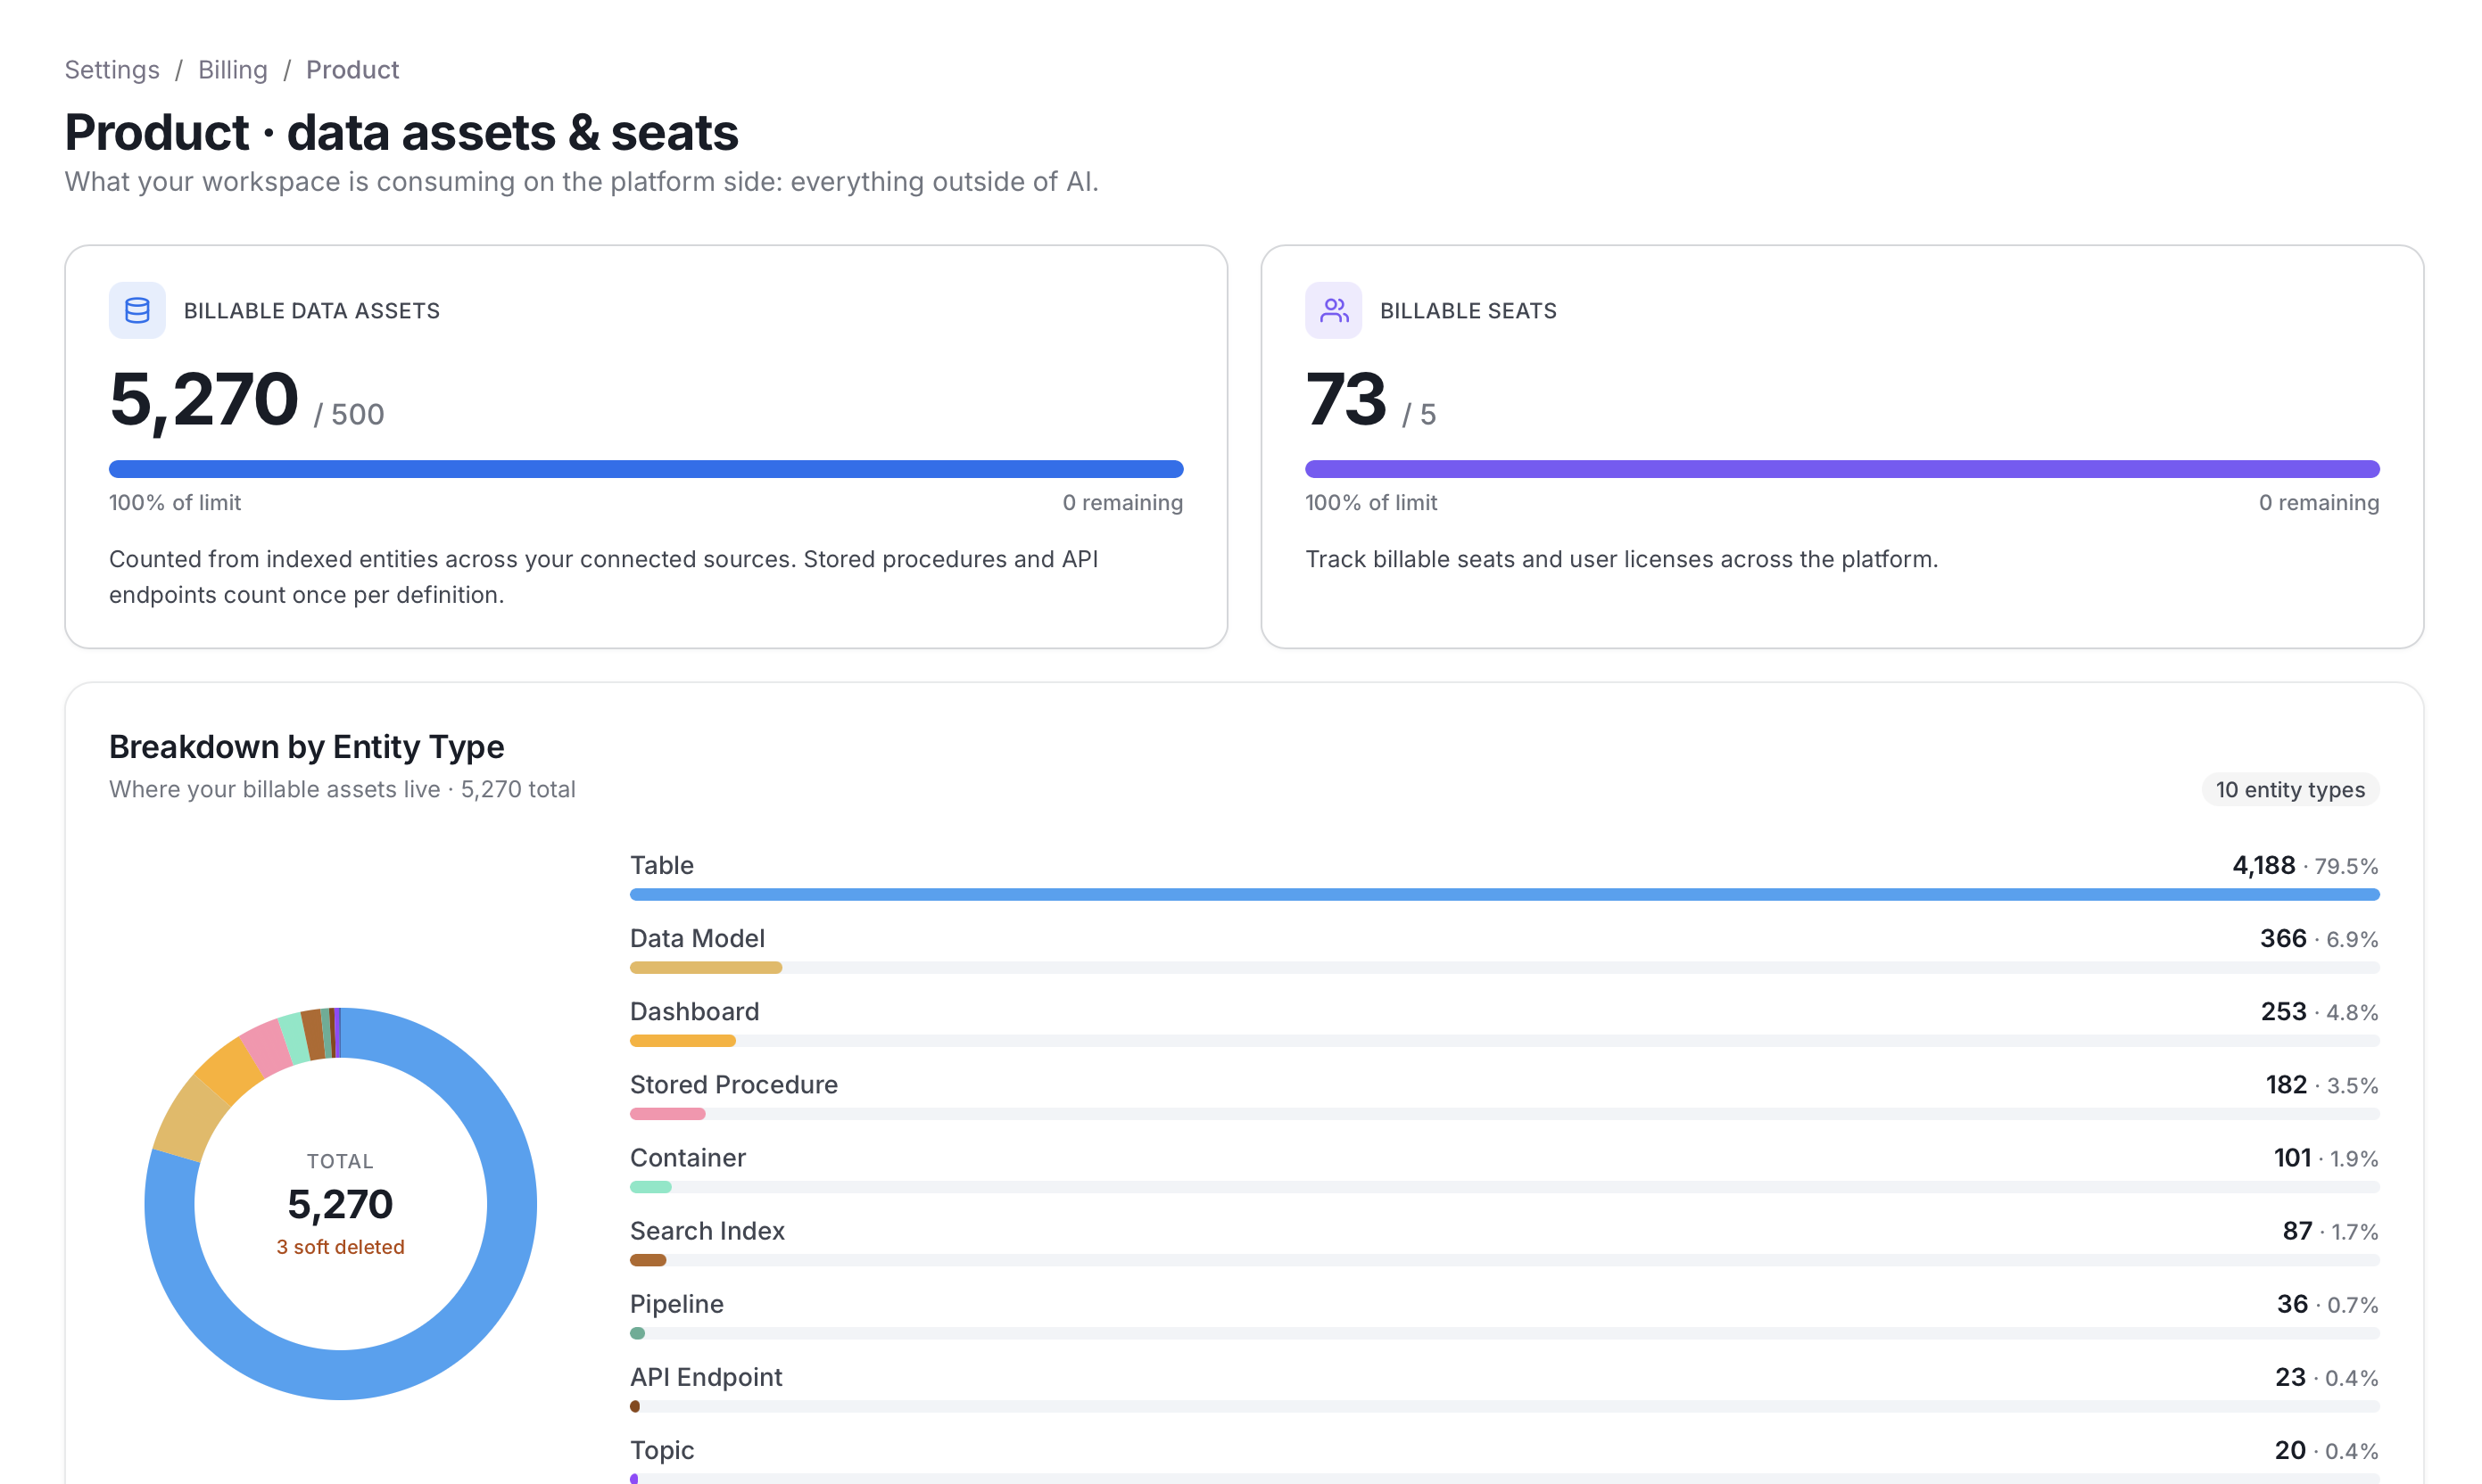Click the Data Model count 366

coord(2283,938)
